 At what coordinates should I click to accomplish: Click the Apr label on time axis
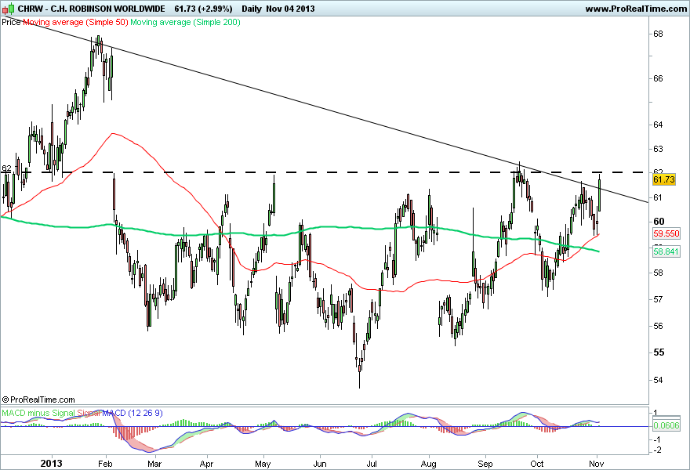tap(206, 464)
